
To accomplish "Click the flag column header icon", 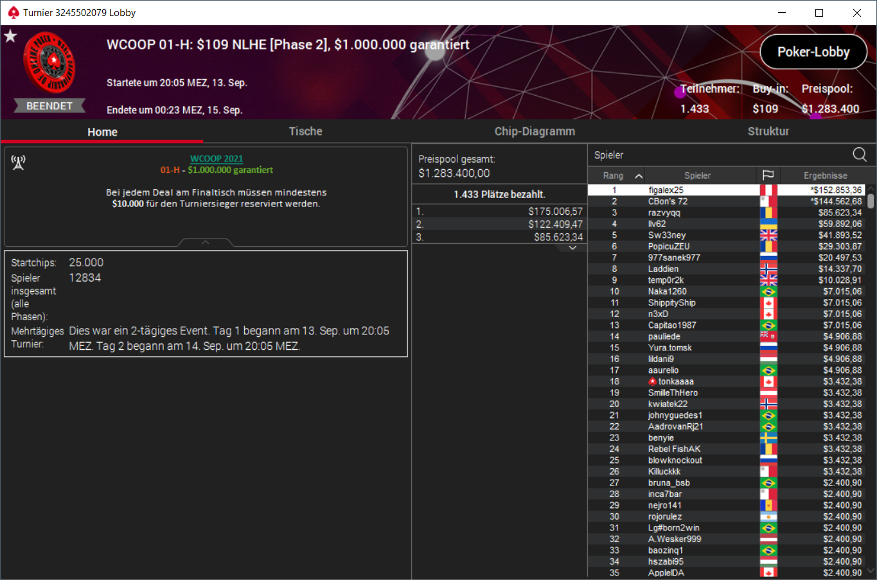I will pyautogui.click(x=768, y=175).
